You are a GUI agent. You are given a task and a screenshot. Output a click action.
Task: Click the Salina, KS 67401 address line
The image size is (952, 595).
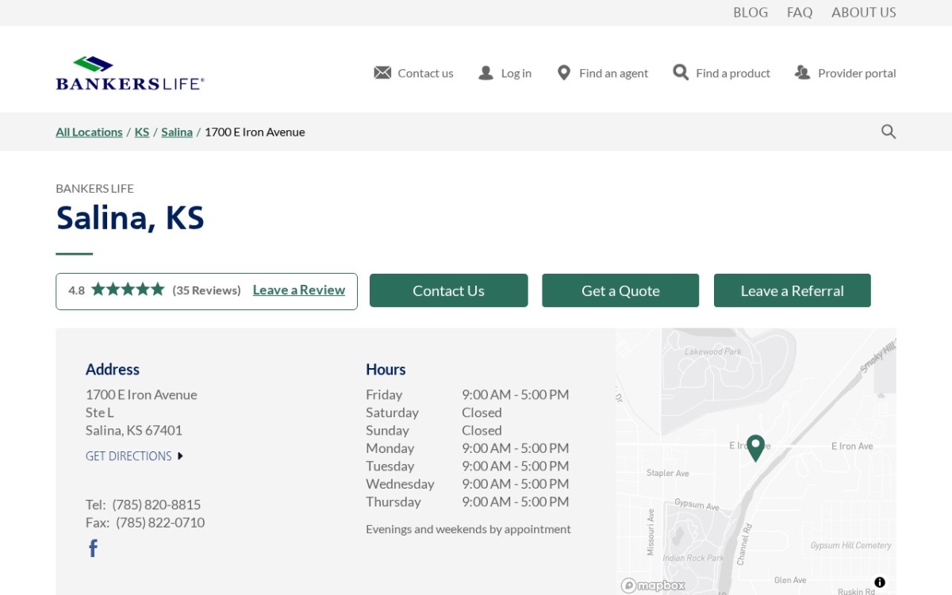[134, 430]
